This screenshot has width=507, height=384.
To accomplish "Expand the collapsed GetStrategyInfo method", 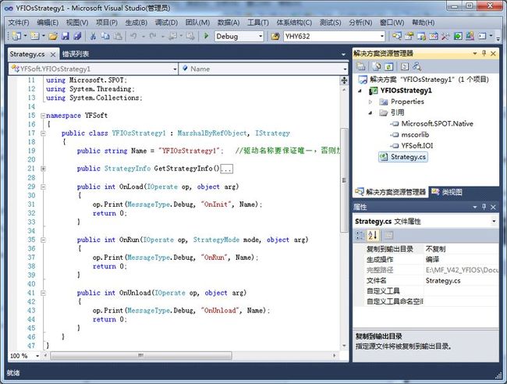I will point(43,169).
